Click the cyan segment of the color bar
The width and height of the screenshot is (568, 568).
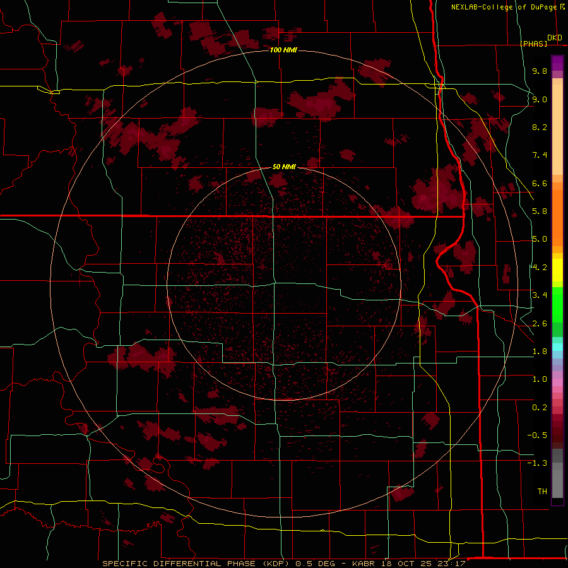[557, 347]
